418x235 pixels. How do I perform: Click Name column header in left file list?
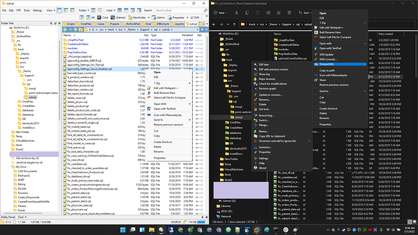click(x=67, y=35)
